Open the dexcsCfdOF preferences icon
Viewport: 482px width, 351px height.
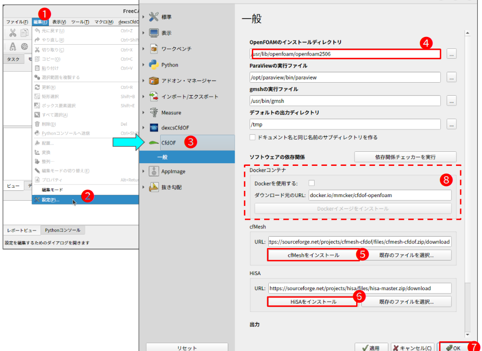[154, 127]
